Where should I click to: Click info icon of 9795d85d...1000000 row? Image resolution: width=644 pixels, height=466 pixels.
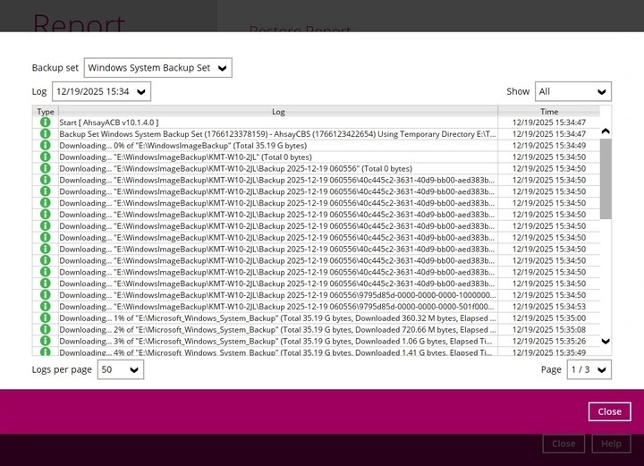pyautogui.click(x=46, y=295)
